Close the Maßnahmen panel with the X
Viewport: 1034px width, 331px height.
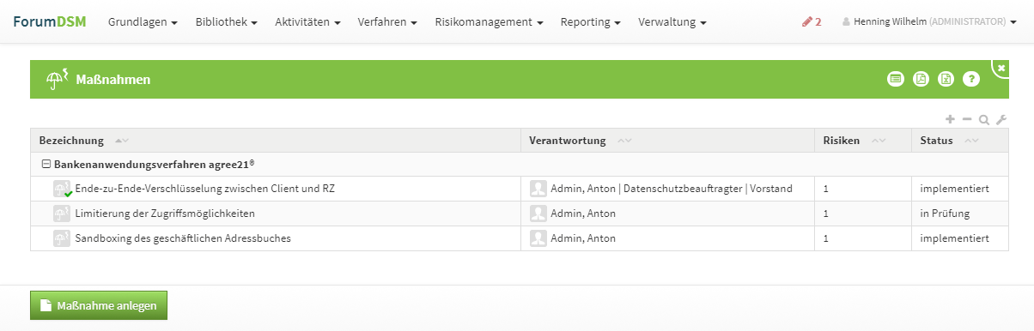point(1001,68)
